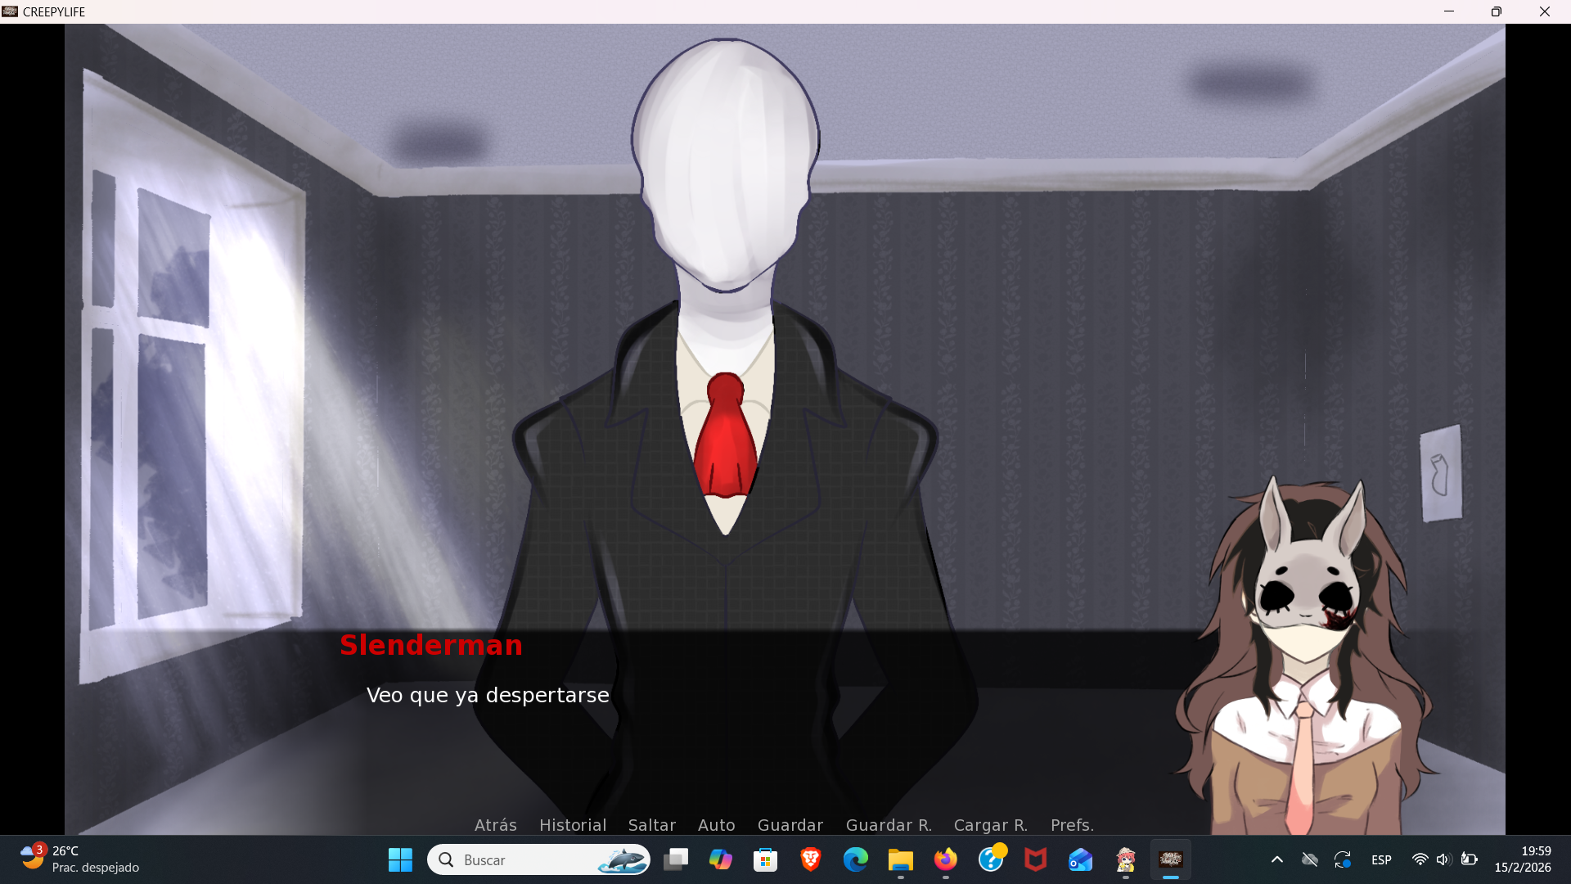Open Microsoft Store from the taskbar
The width and height of the screenshot is (1571, 884).
(766, 859)
